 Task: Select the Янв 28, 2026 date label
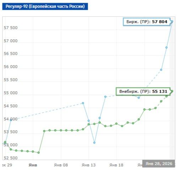pos(159,164)
